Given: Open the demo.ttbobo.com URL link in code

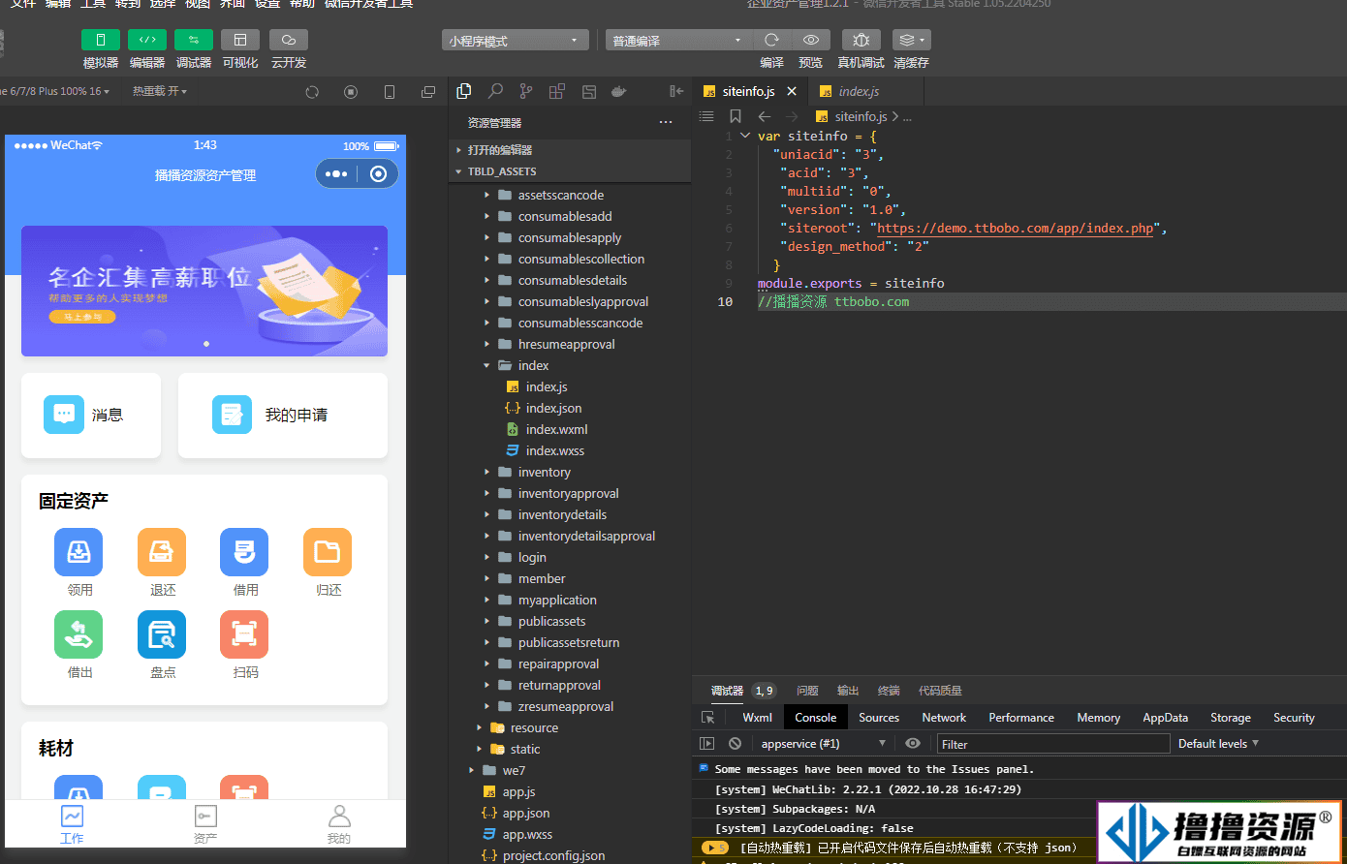Looking at the screenshot, I should pos(1016,229).
